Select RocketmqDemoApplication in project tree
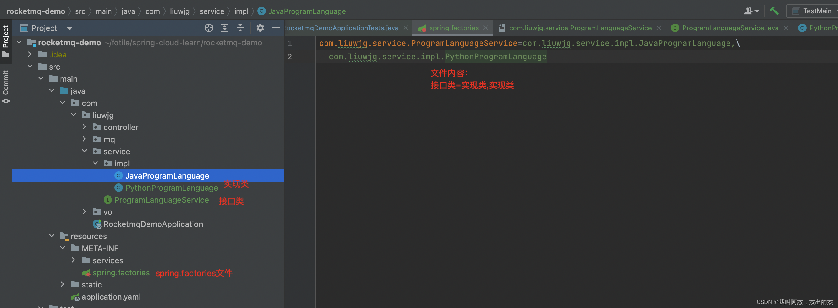838x308 pixels. tap(153, 224)
